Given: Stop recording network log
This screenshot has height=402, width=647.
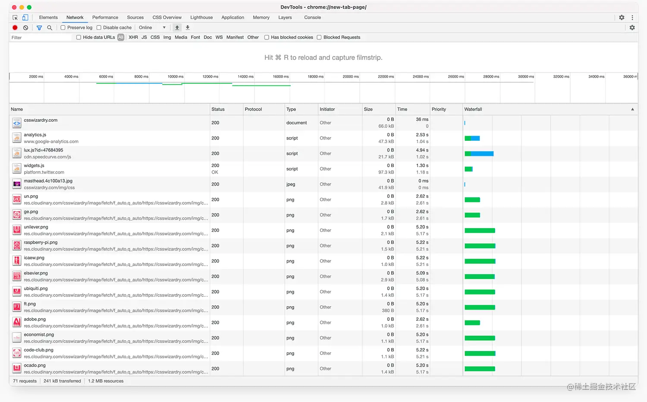Looking at the screenshot, I should (15, 28).
